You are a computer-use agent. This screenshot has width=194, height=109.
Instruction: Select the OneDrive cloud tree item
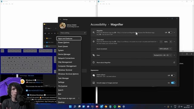49,42
